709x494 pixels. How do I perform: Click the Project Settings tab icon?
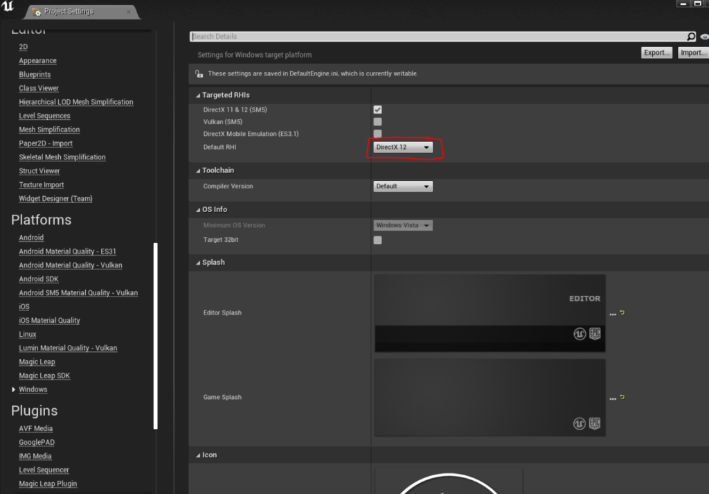tap(36, 12)
